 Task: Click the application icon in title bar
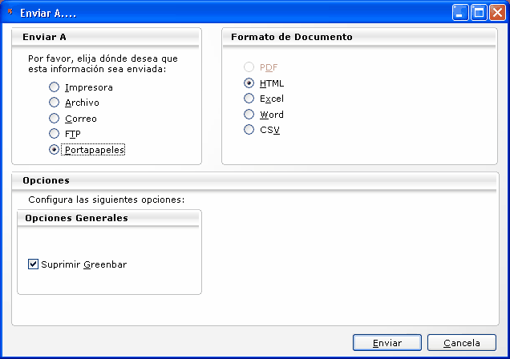pos(10,12)
